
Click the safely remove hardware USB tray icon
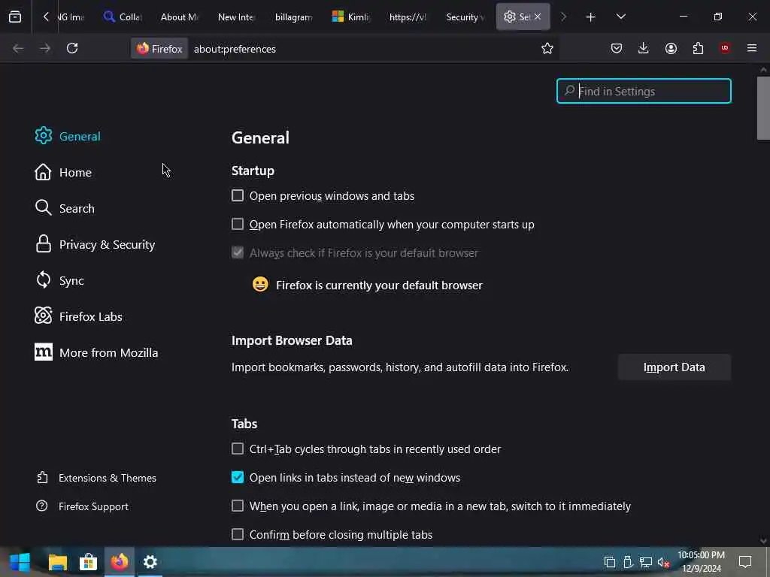[628, 562]
